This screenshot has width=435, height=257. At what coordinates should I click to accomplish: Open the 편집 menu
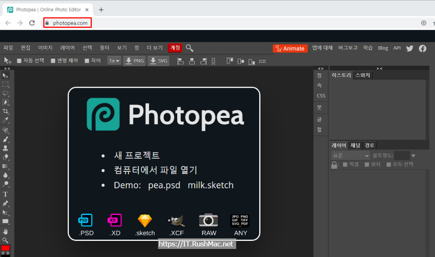pos(25,47)
